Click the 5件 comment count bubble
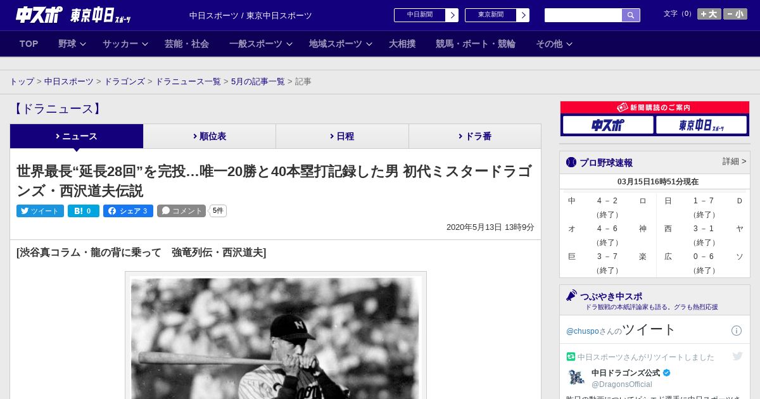The image size is (760, 399). (x=218, y=211)
